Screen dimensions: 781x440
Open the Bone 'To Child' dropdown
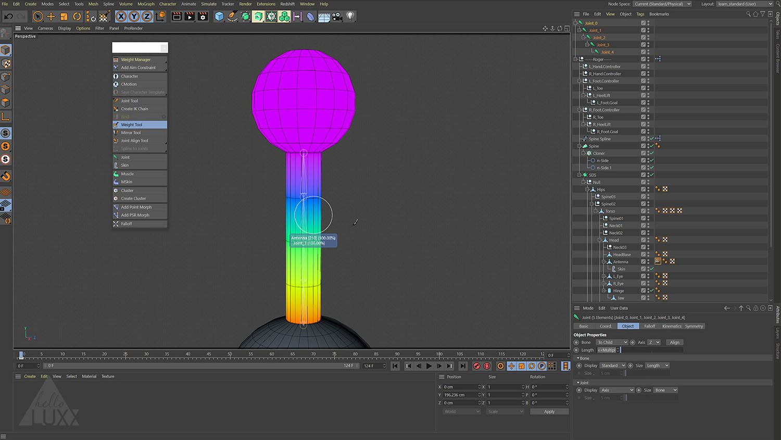pyautogui.click(x=611, y=342)
